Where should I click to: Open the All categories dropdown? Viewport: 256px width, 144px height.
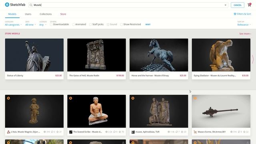(13, 25)
